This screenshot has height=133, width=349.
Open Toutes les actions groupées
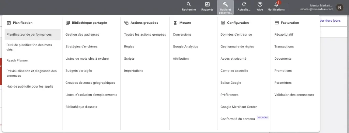pos(145,34)
